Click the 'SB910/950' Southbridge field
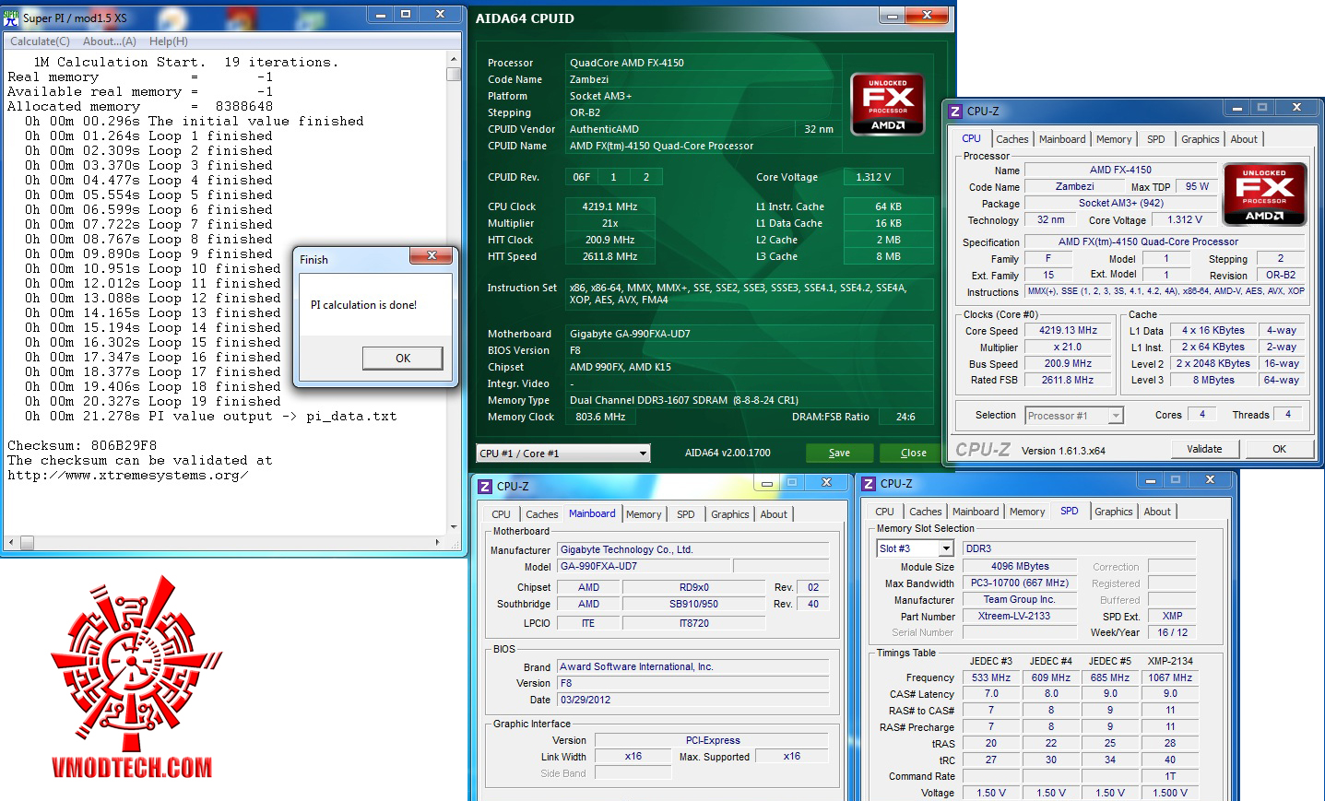The image size is (1325, 801). point(693,604)
